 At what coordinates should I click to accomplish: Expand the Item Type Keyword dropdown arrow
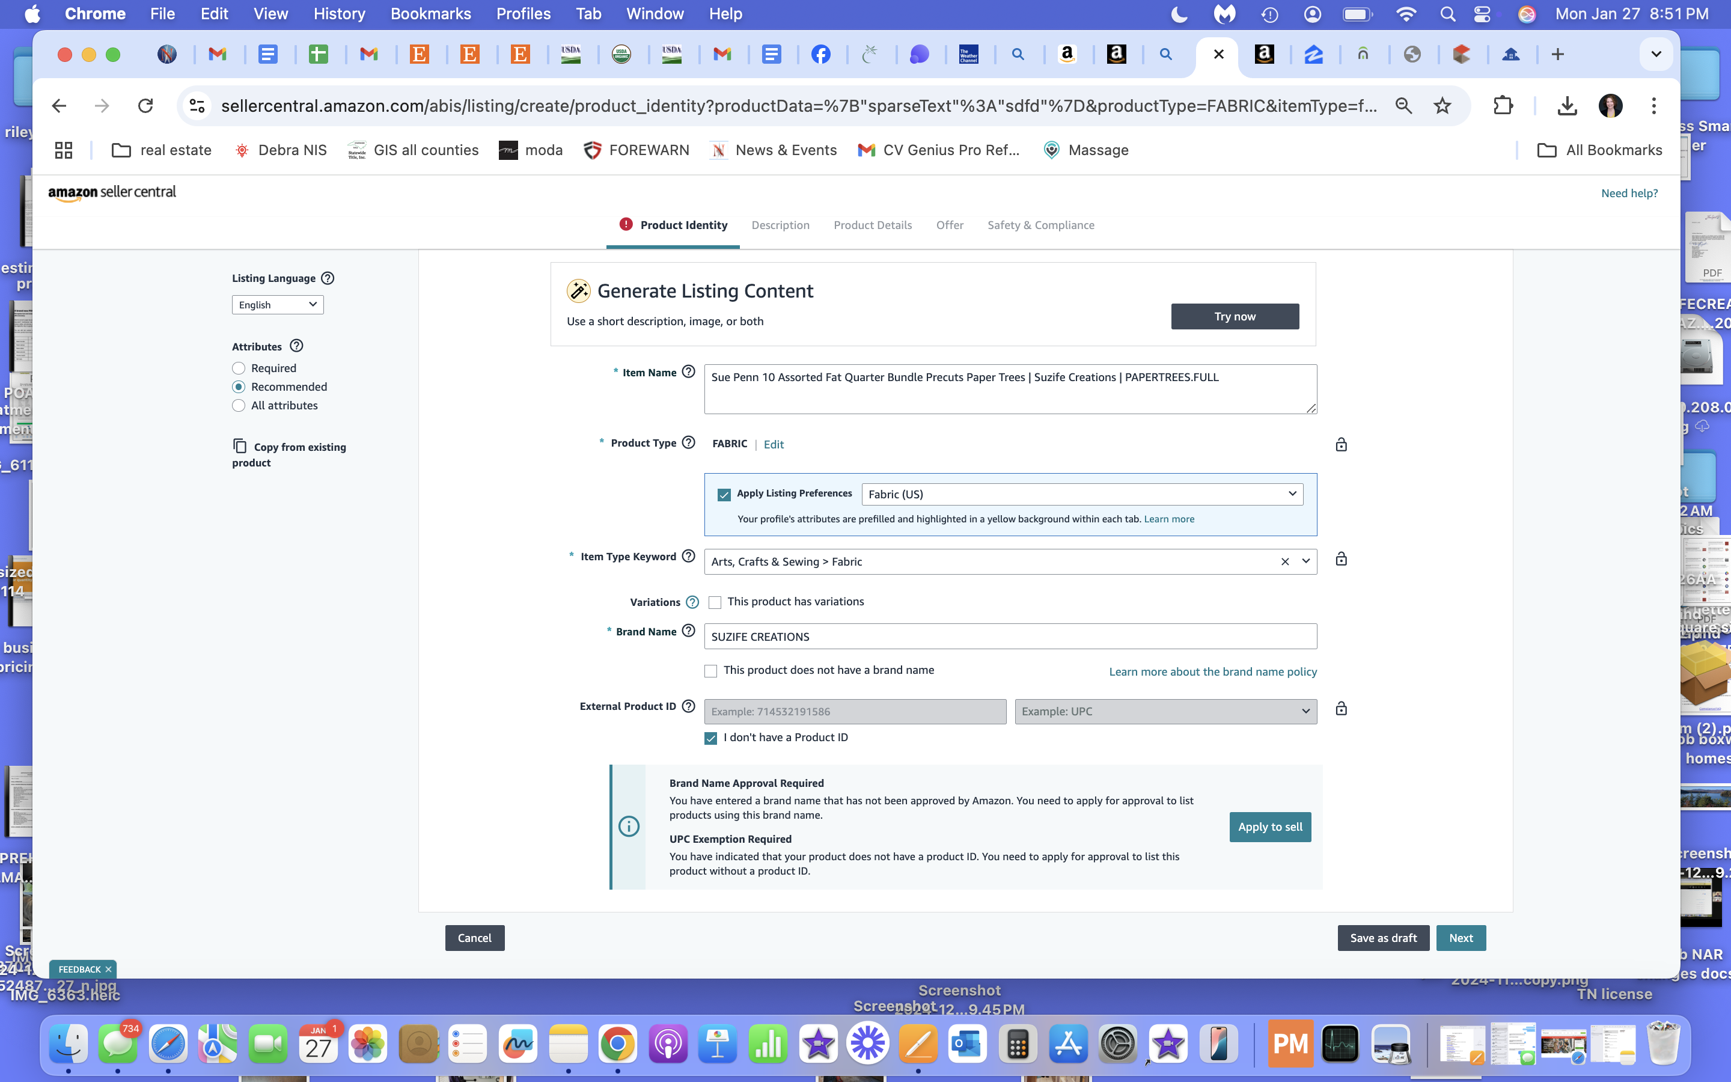click(x=1305, y=562)
